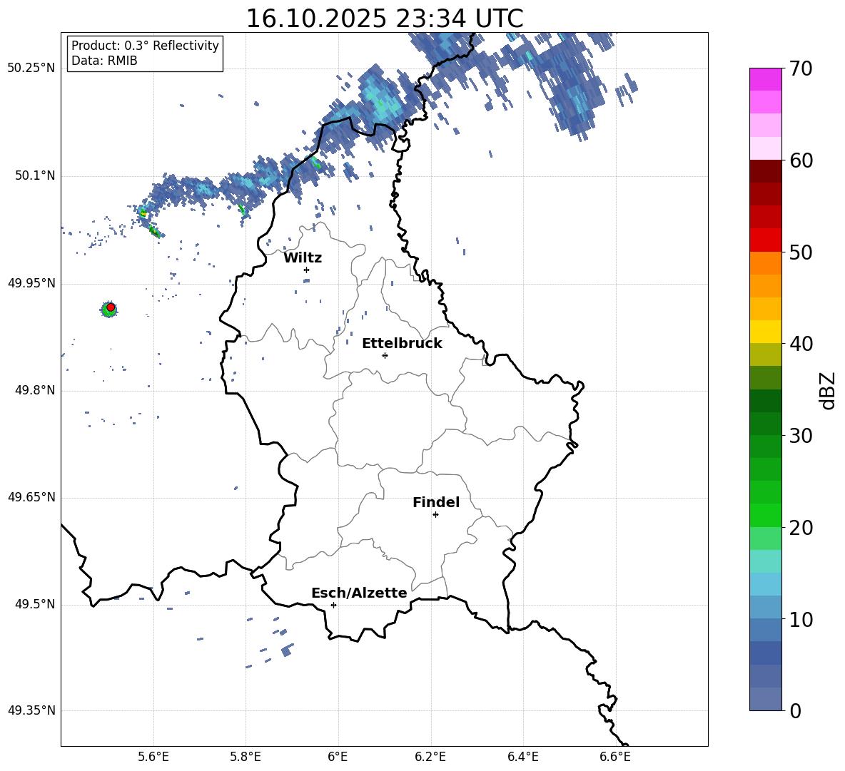Click the title "16.10.2025 23:34 UTC"
Image resolution: width=845 pixels, height=771 pixels.
[x=384, y=19]
